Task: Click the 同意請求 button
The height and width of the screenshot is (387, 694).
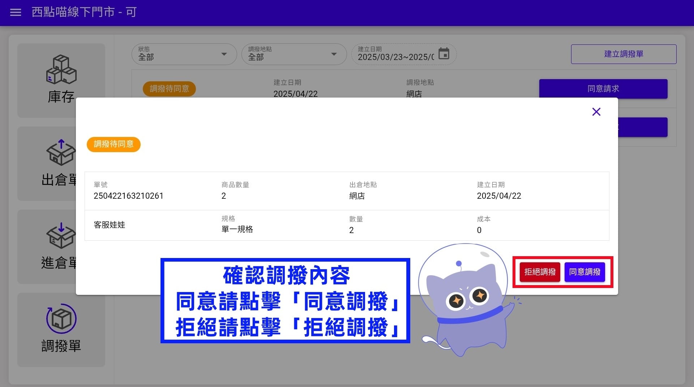Action: tap(603, 89)
